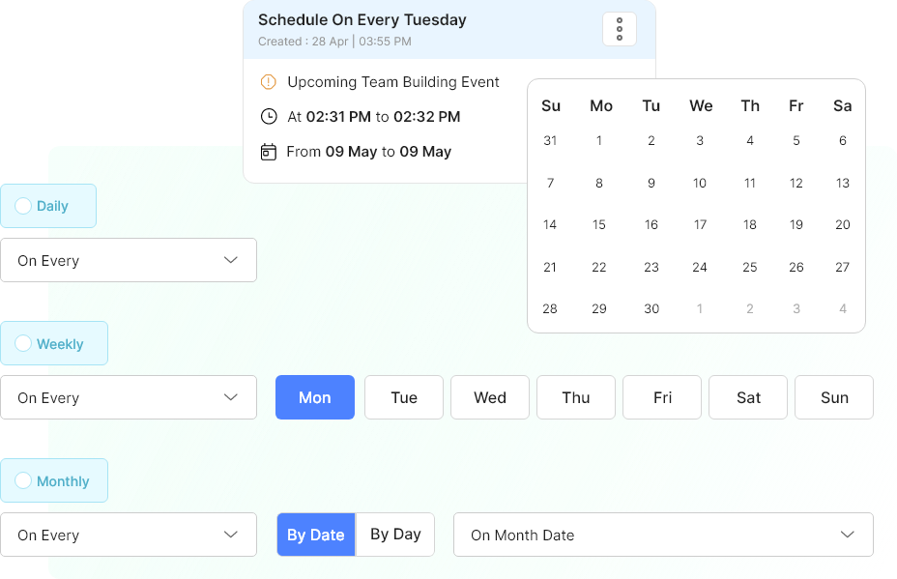Open the On Month Date dropdown
The width and height of the screenshot is (897, 579).
tap(663, 535)
